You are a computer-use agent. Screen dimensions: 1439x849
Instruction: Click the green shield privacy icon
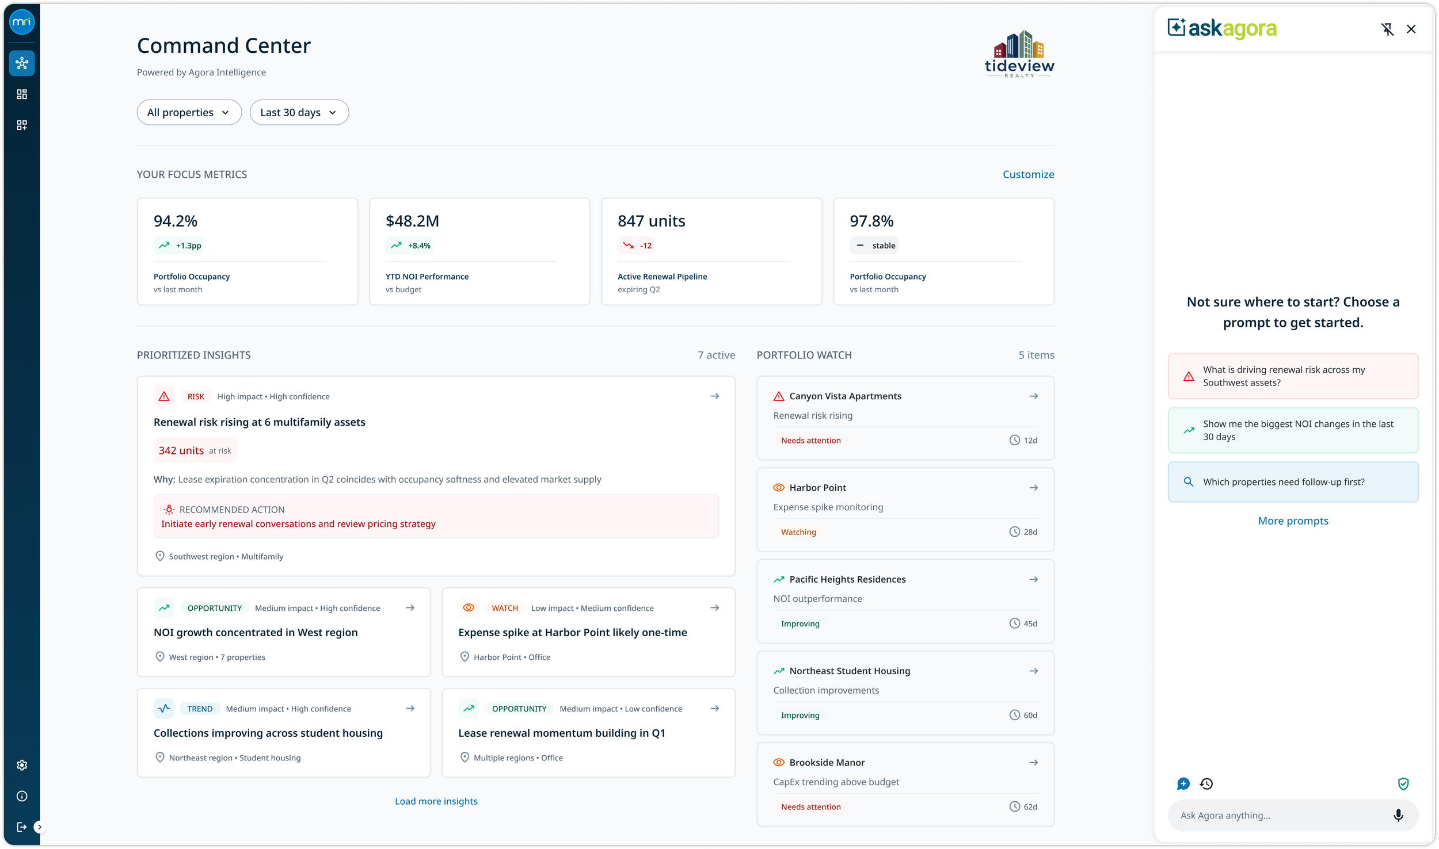coord(1403,783)
